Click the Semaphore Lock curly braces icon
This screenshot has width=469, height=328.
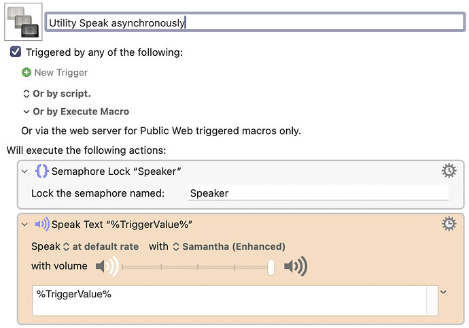(x=41, y=171)
